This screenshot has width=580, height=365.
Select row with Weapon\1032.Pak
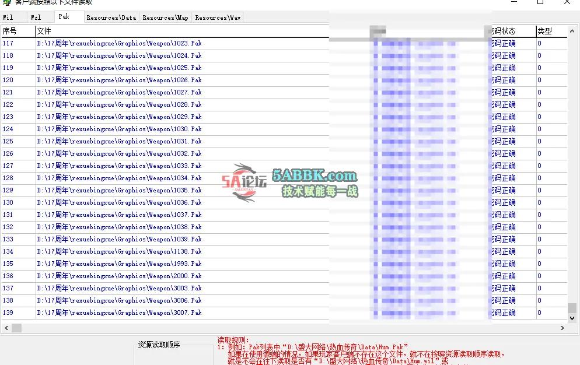(x=284, y=153)
